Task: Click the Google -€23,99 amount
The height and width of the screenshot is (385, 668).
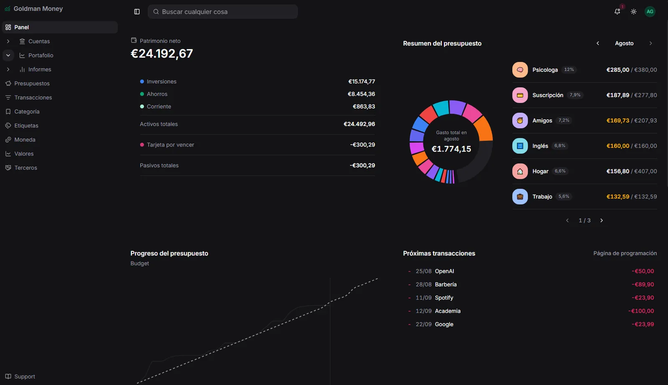Action: click(643, 324)
